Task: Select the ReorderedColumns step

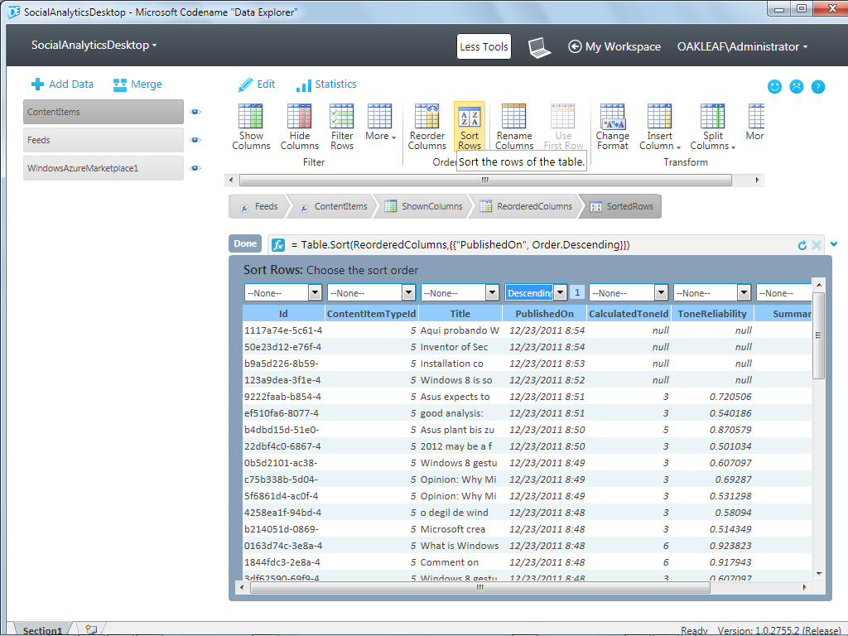Action: pos(526,206)
